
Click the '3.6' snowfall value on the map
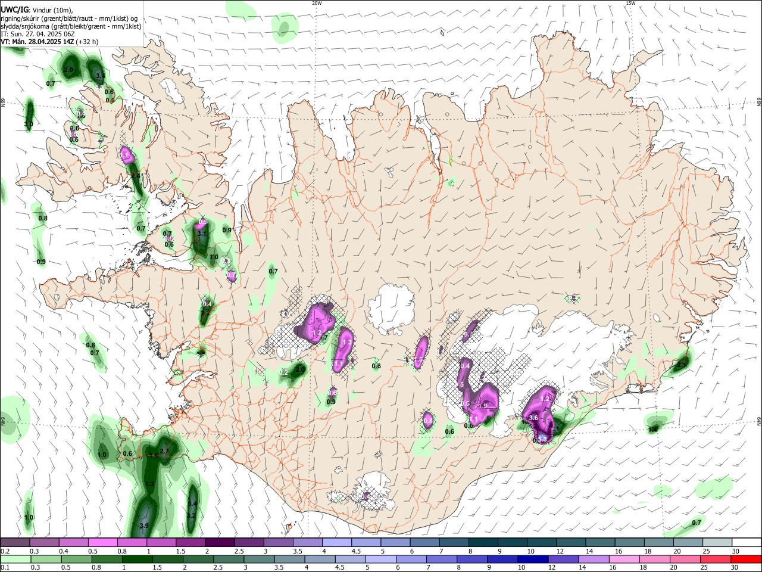click(x=533, y=418)
